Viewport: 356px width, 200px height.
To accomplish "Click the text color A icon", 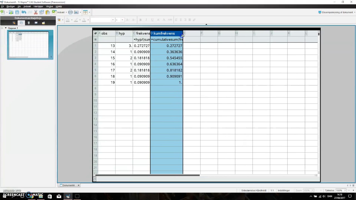I will (x=84, y=20).
